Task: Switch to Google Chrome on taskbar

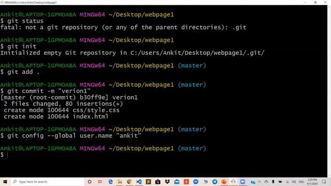Action: [129, 181]
